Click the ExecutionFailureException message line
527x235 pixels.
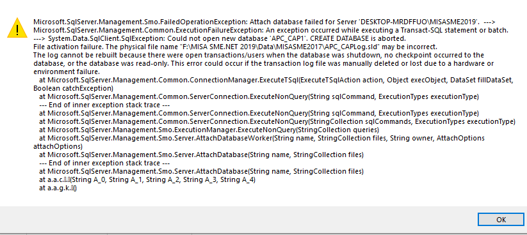tap(271, 30)
